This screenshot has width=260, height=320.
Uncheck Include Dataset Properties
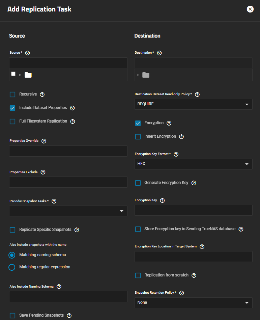[12, 108]
